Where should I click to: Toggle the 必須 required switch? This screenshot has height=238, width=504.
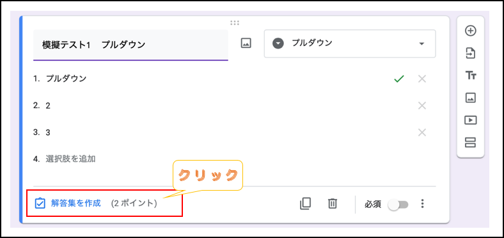click(398, 205)
